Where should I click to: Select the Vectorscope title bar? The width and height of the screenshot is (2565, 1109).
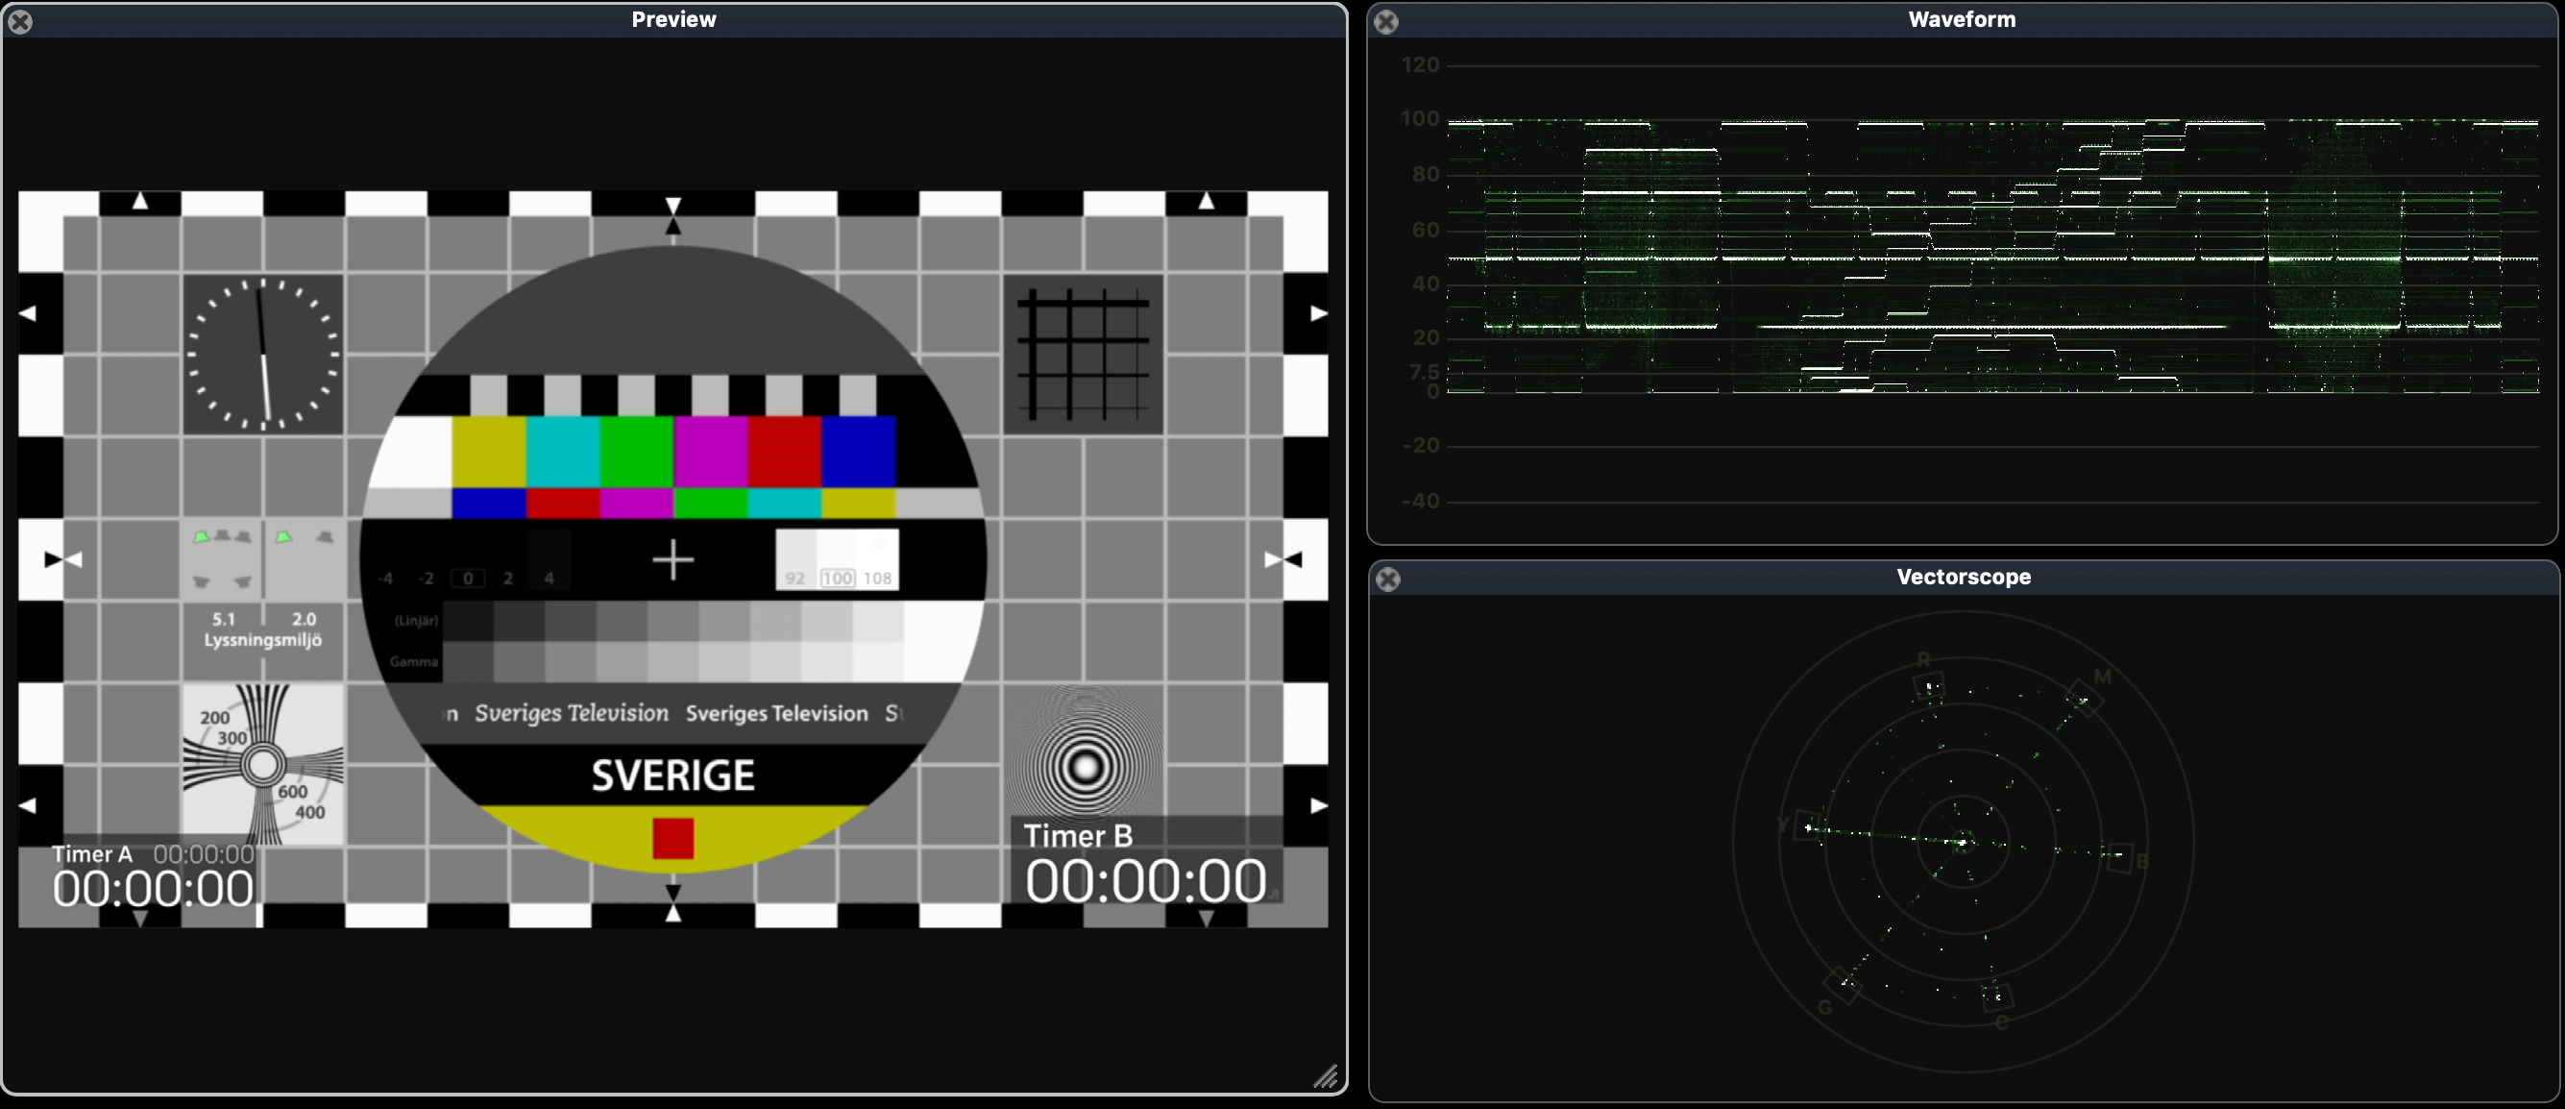pyautogui.click(x=1964, y=577)
